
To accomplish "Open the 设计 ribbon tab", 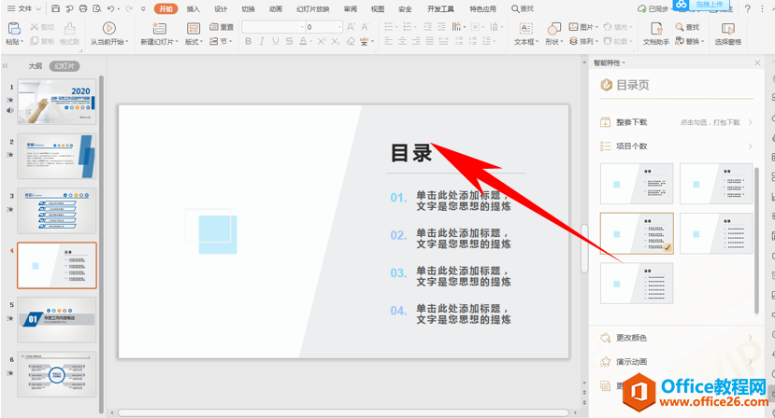I will point(221,8).
